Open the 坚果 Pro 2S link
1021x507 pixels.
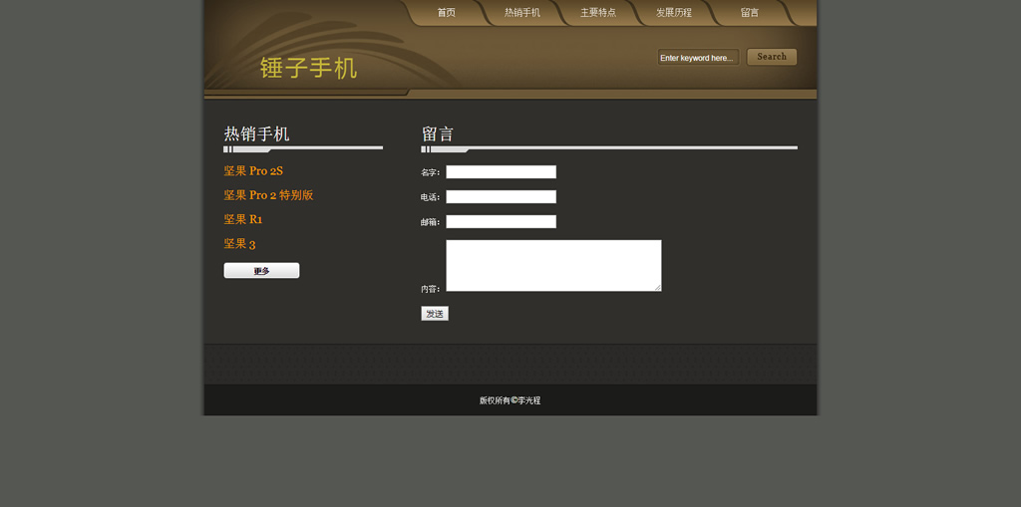pyautogui.click(x=253, y=171)
